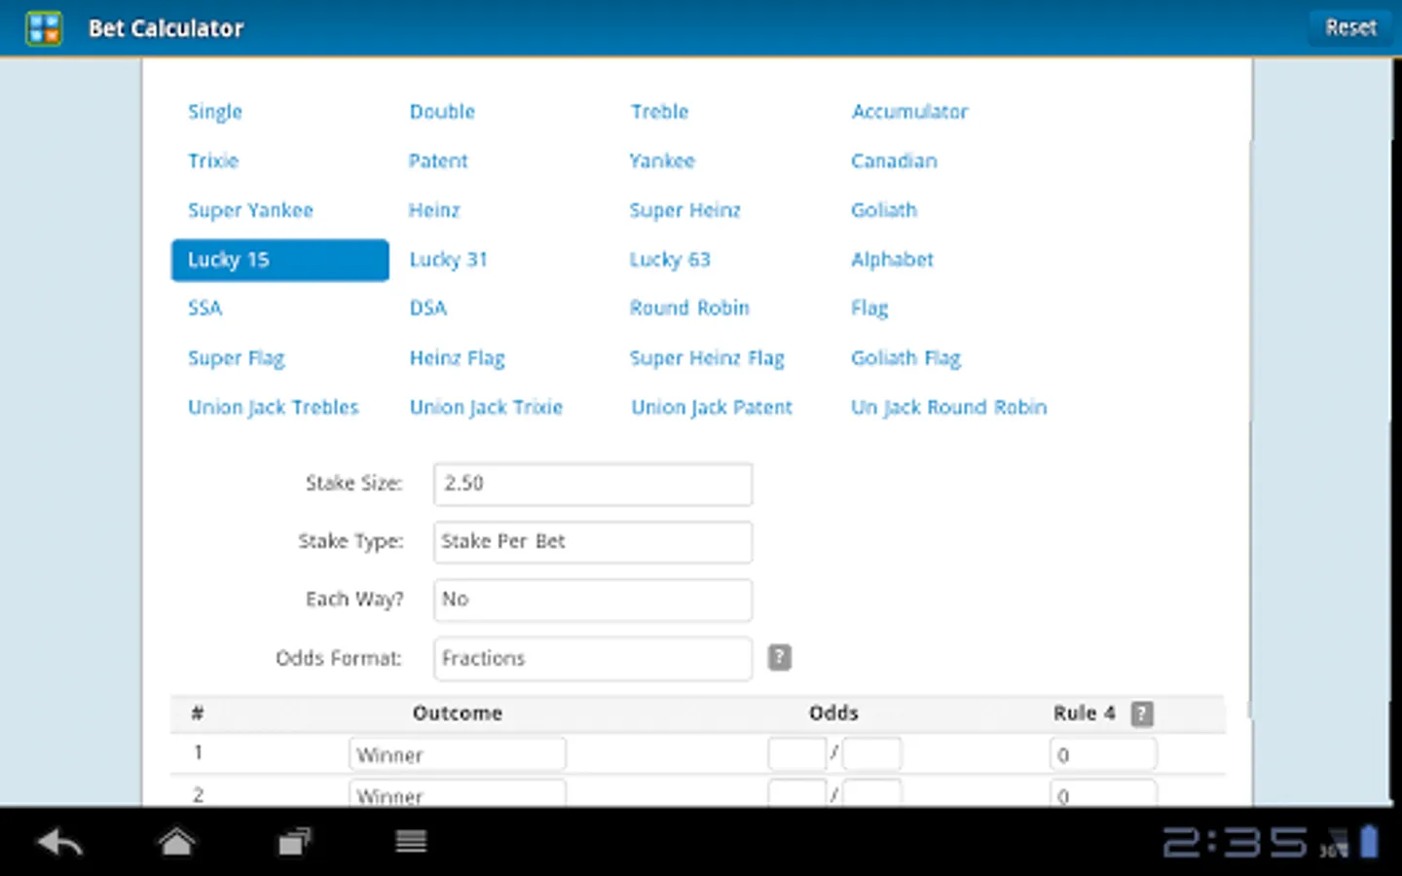Open the Rule 4 help icon
Image resolution: width=1402 pixels, height=876 pixels.
tap(1142, 713)
